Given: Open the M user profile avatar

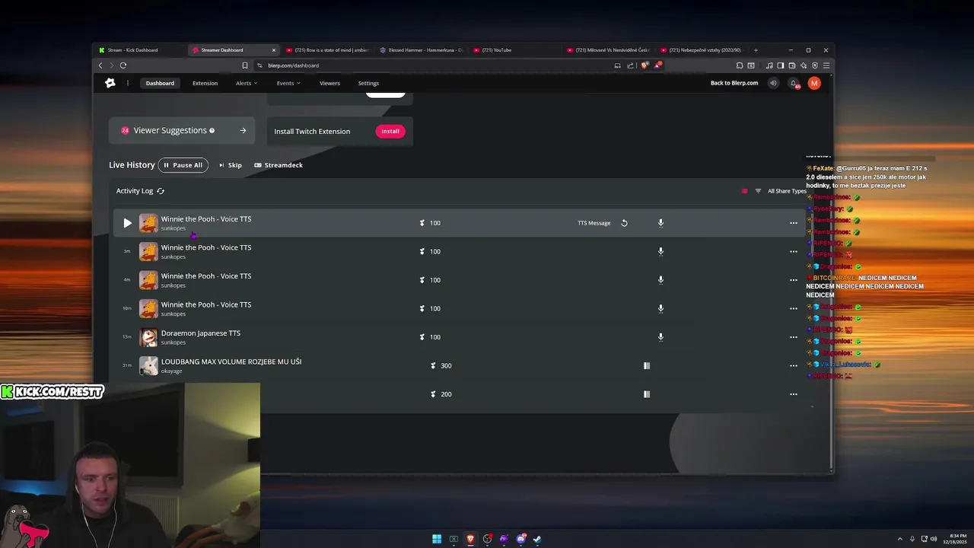Looking at the screenshot, I should pos(814,83).
